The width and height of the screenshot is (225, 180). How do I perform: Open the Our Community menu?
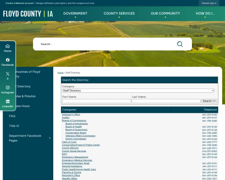point(165,13)
